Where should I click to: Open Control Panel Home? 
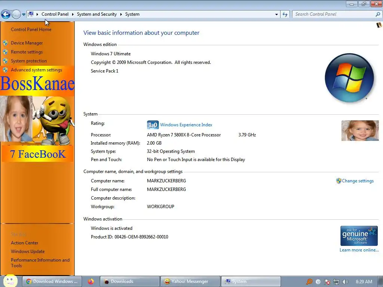[x=31, y=29]
